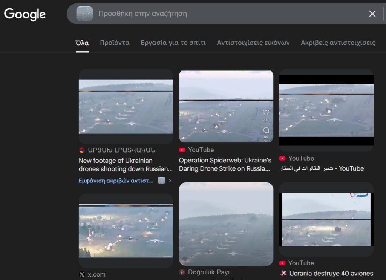Open the 'Ακριβείς αντιστοιχίσεις' tab
386x280 pixels.
(x=338, y=43)
